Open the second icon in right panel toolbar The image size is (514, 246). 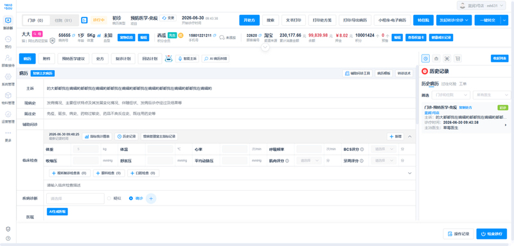coord(436,58)
